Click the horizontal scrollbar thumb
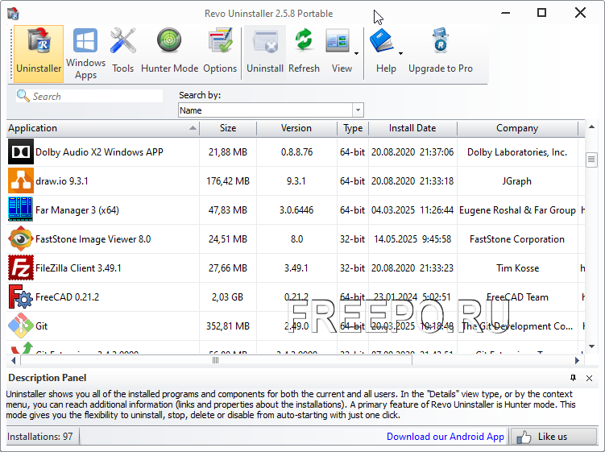This screenshot has width=605, height=452. point(216,360)
